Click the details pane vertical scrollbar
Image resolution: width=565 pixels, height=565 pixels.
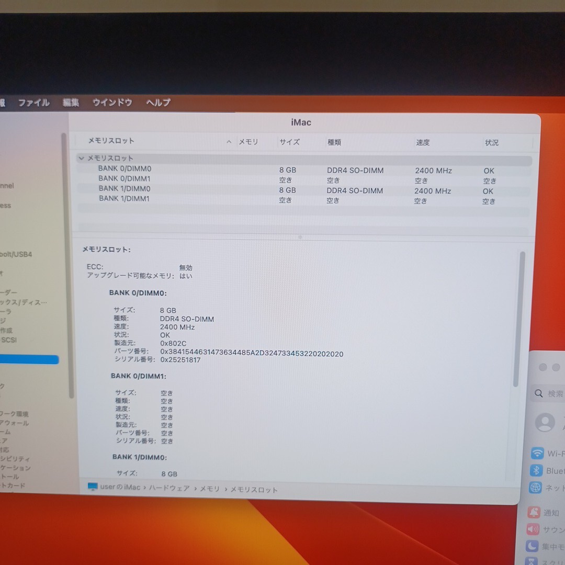pyautogui.click(x=519, y=319)
